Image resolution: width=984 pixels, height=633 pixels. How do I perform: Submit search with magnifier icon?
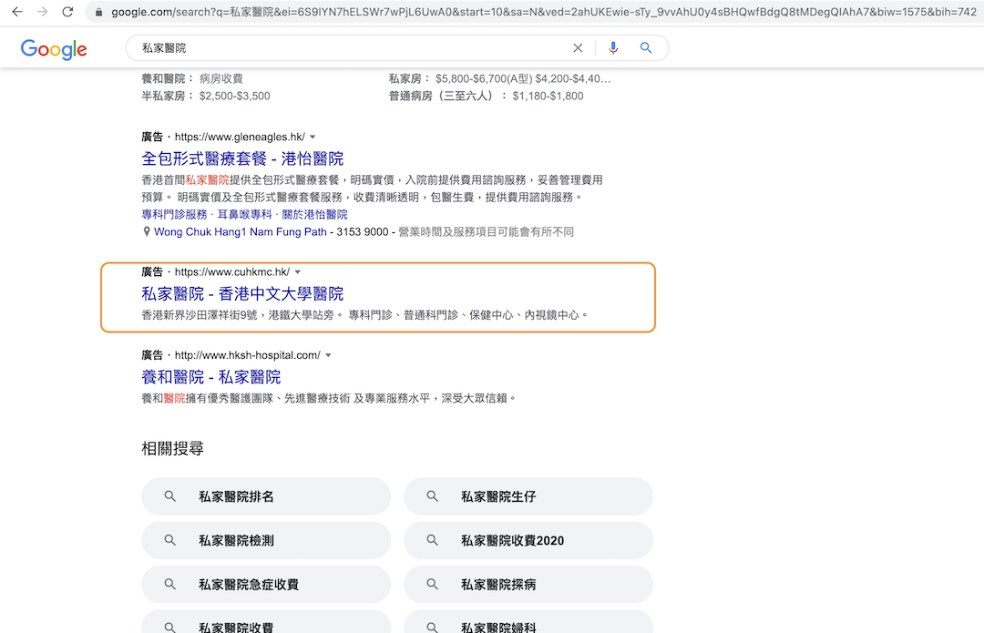(x=645, y=47)
